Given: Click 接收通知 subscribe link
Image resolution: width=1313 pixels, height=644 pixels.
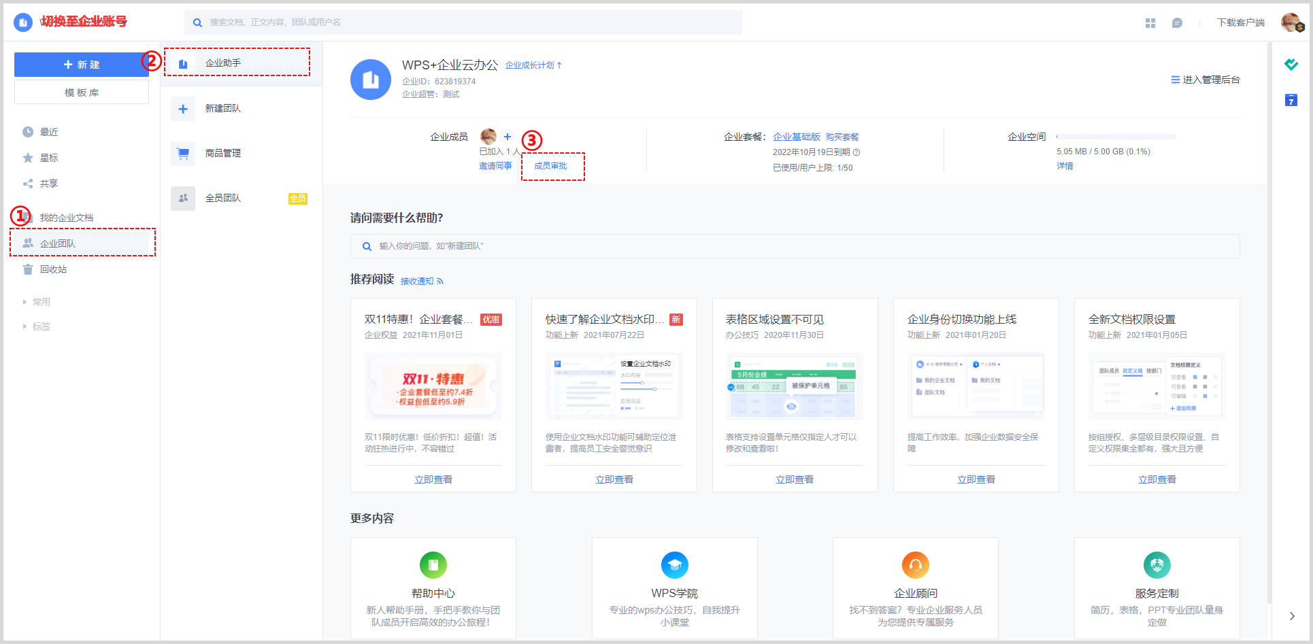Looking at the screenshot, I should (x=422, y=281).
